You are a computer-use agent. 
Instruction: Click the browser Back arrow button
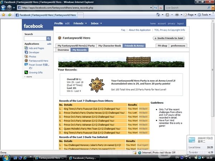(x=4, y=8)
